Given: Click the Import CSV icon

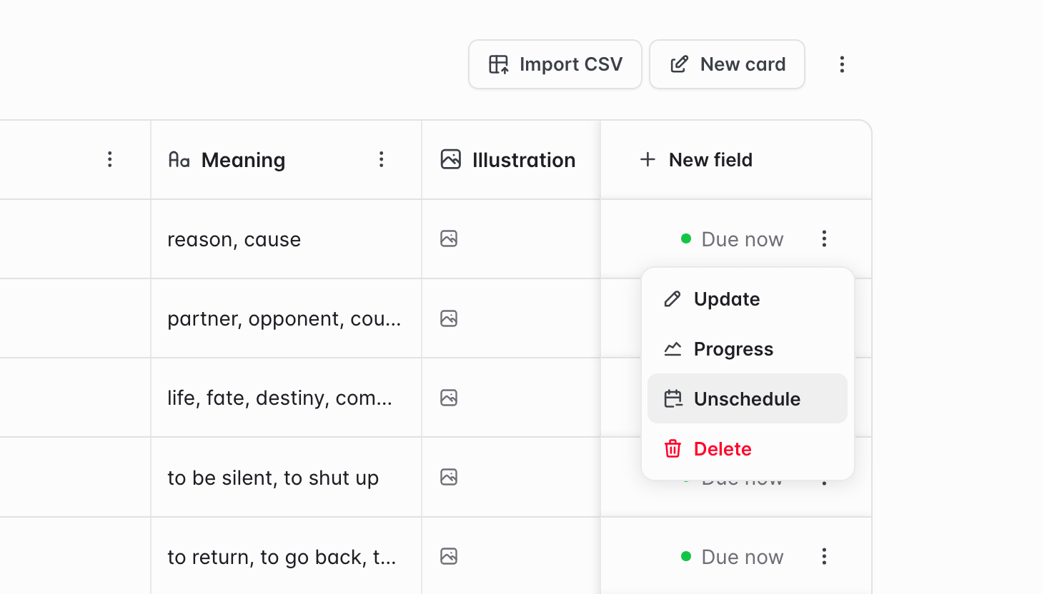Looking at the screenshot, I should click(500, 64).
